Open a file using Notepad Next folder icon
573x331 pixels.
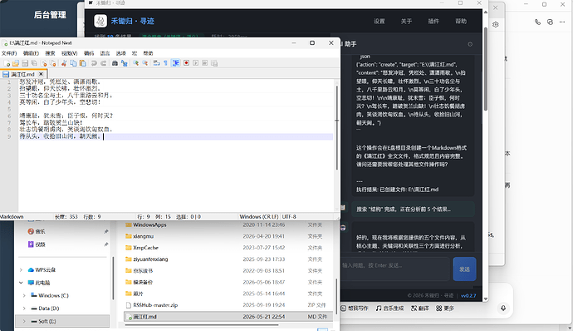pyautogui.click(x=16, y=63)
